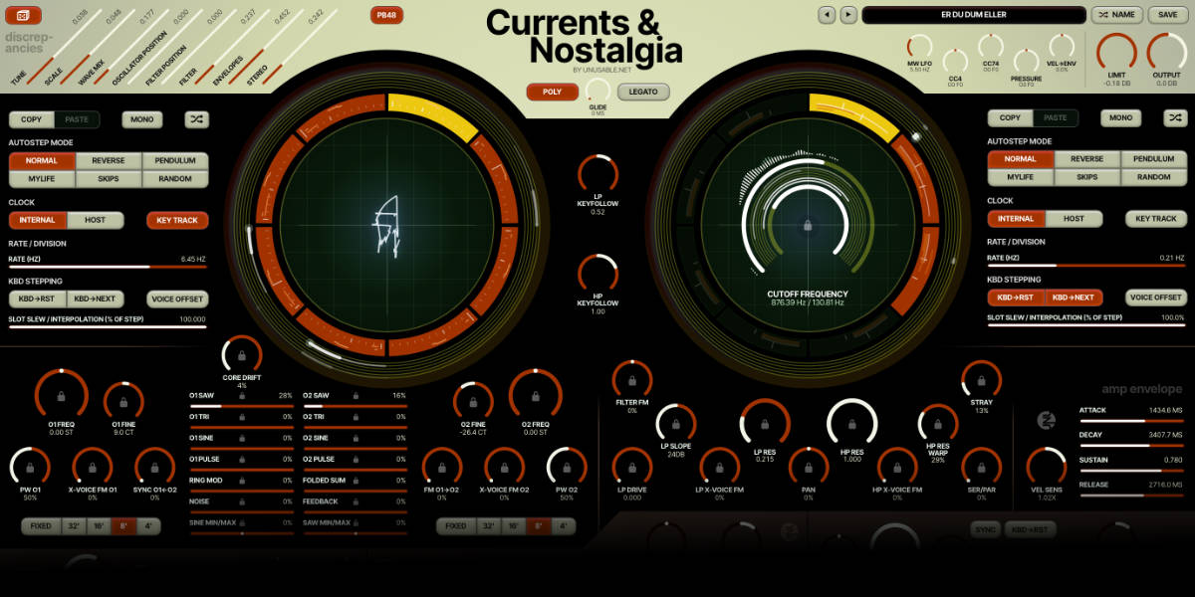This screenshot has width=1195, height=597.
Task: Toggle the lock on FM O1→O2 knob
Action: coord(442,469)
